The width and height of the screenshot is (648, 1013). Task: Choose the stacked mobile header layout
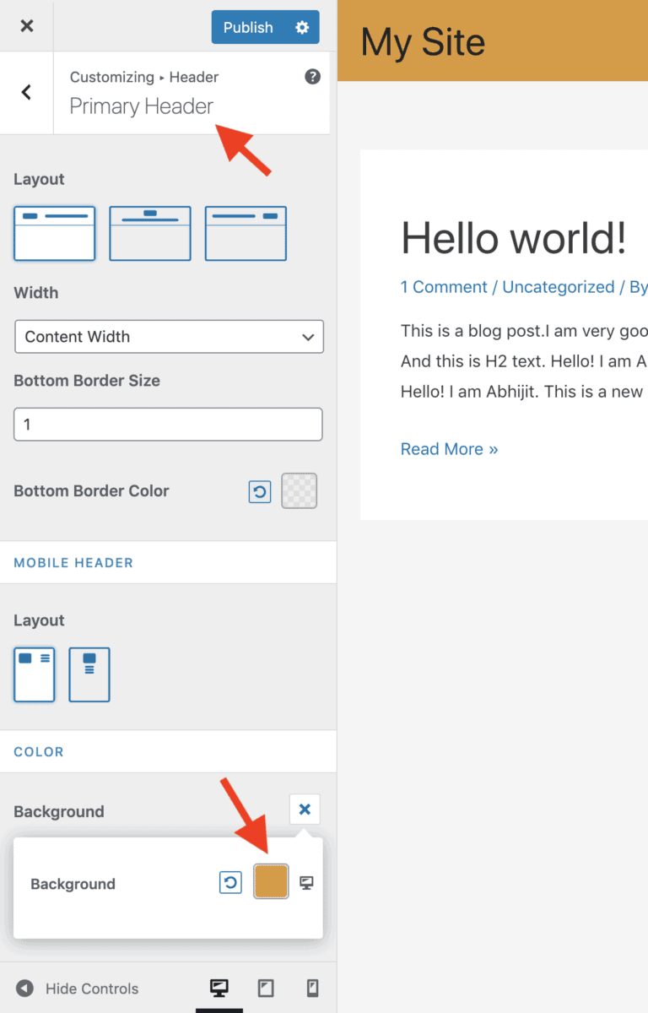89,674
